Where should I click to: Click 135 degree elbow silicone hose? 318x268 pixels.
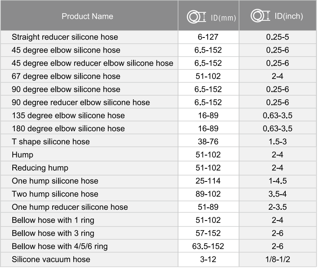point(69,116)
